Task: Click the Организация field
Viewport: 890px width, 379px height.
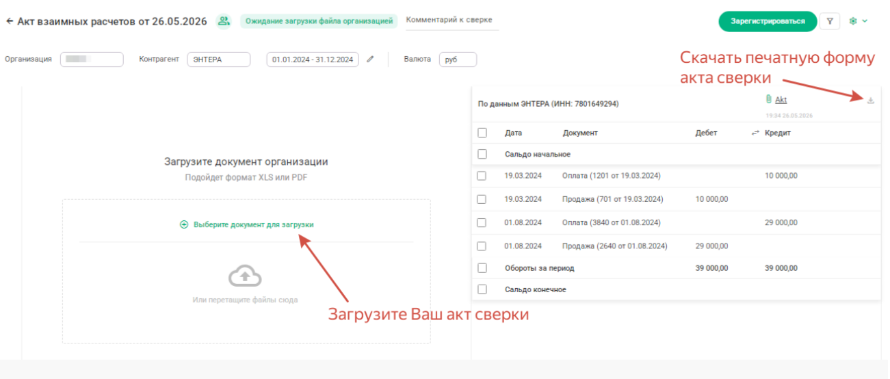Action: 92,60
